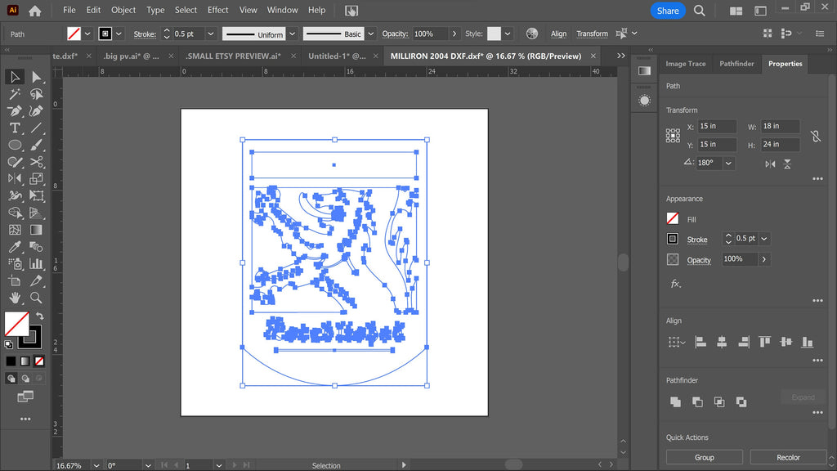Activate the Type tool
The image size is (837, 471).
click(15, 128)
